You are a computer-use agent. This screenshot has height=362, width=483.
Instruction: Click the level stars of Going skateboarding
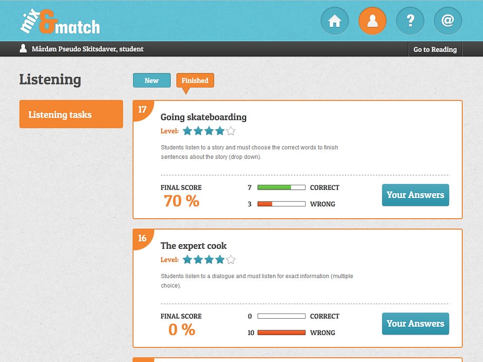[209, 131]
